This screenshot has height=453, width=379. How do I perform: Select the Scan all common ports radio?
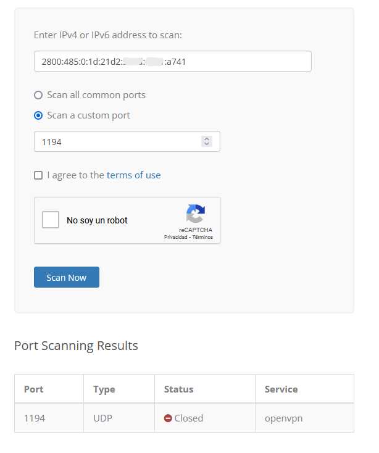tap(38, 95)
